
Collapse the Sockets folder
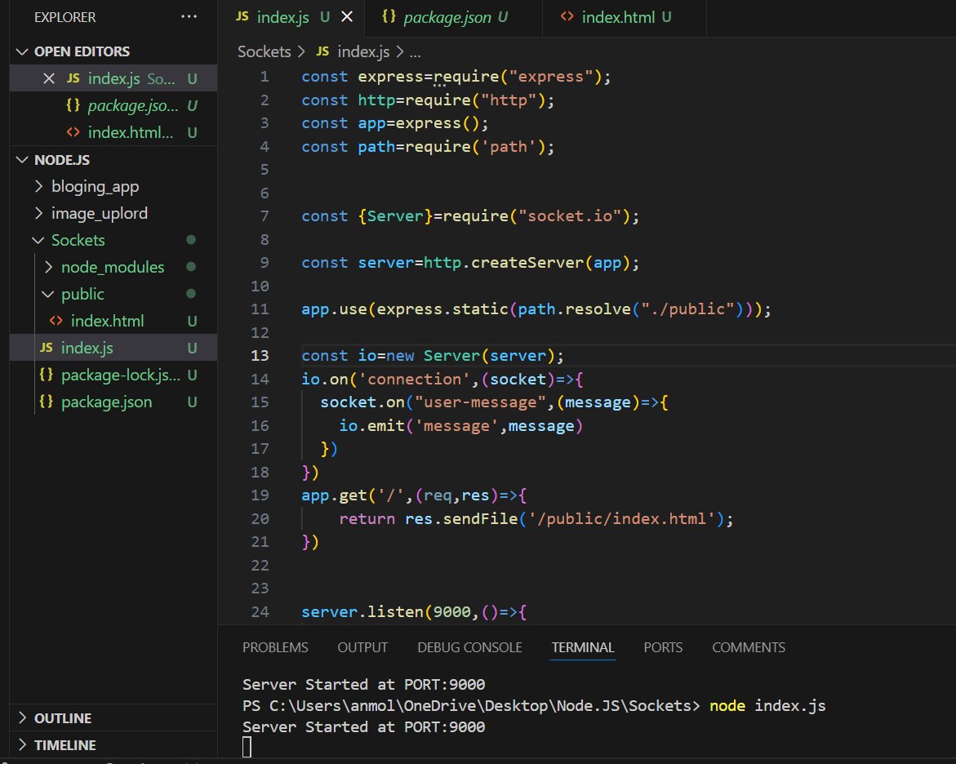114,240
